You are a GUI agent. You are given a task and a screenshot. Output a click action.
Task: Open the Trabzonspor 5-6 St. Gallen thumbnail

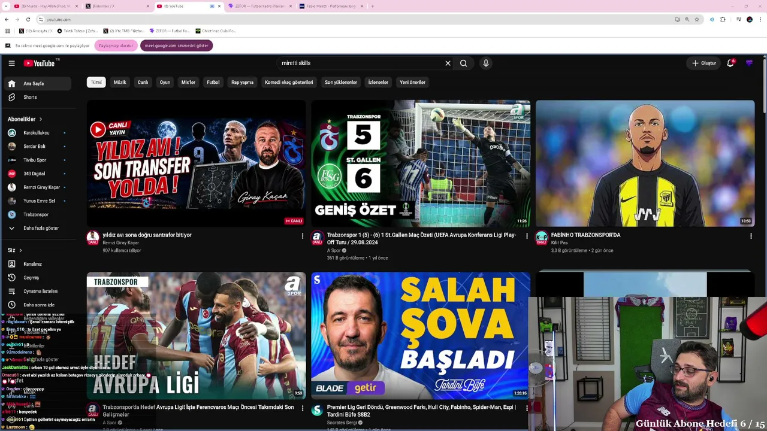(421, 163)
